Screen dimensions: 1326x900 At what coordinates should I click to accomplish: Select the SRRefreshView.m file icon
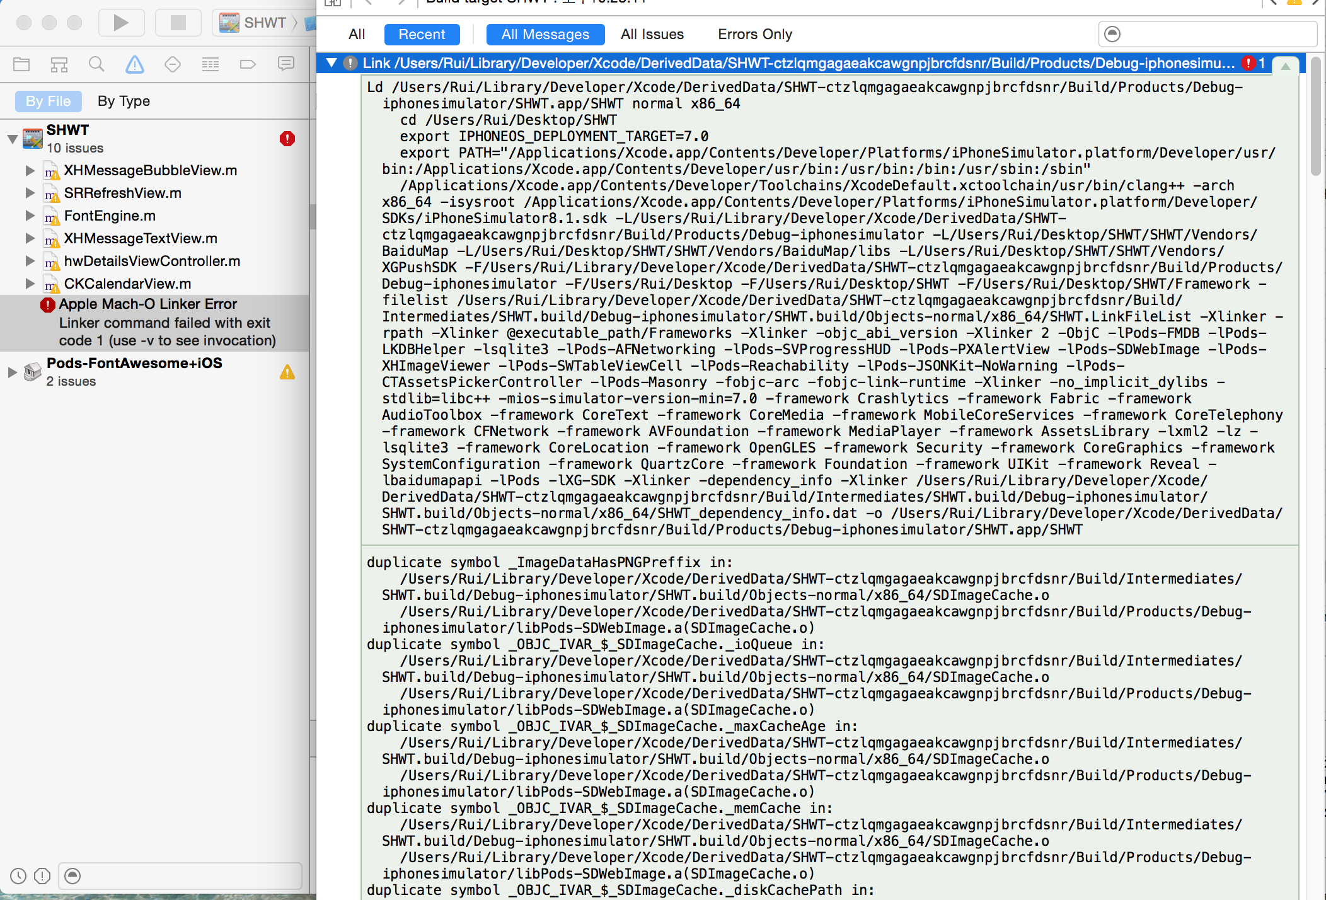(52, 193)
